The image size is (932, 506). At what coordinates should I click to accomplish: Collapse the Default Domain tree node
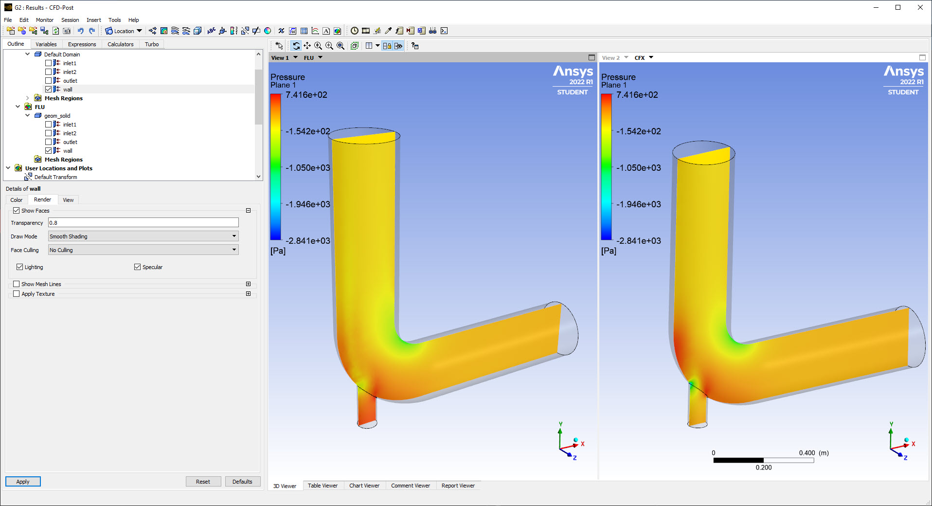tap(27, 54)
